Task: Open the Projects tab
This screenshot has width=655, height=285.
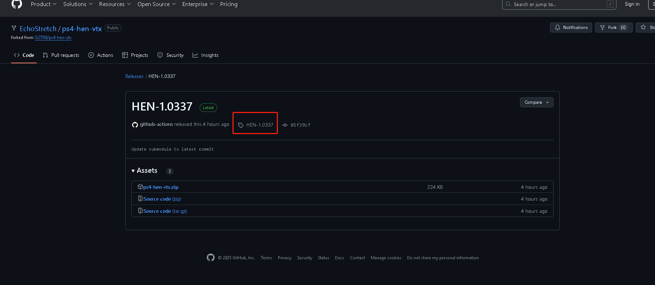Action: pos(135,55)
